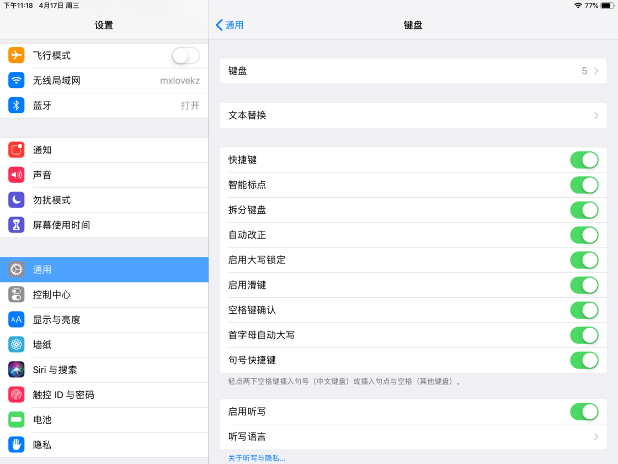618x464 pixels.
Task: Open the 键盘 row showing 5 keyboards
Action: 413,71
